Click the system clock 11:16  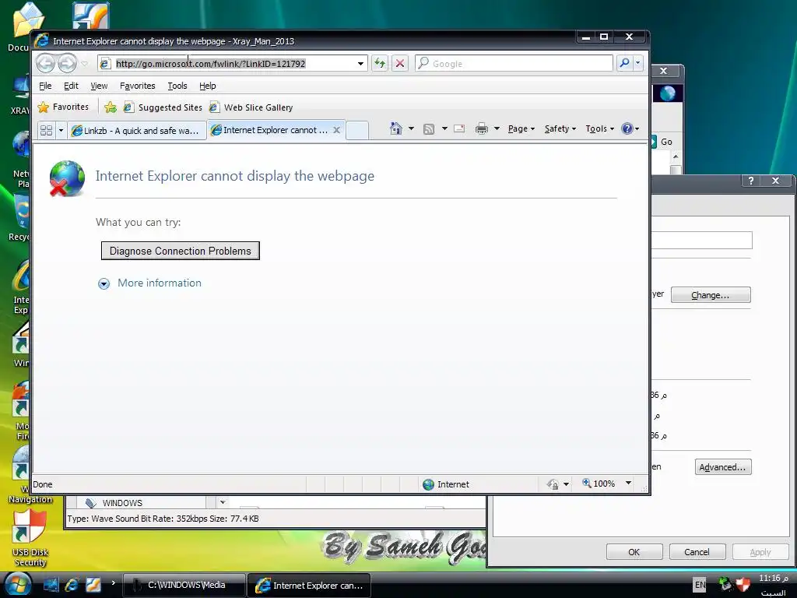(773, 579)
